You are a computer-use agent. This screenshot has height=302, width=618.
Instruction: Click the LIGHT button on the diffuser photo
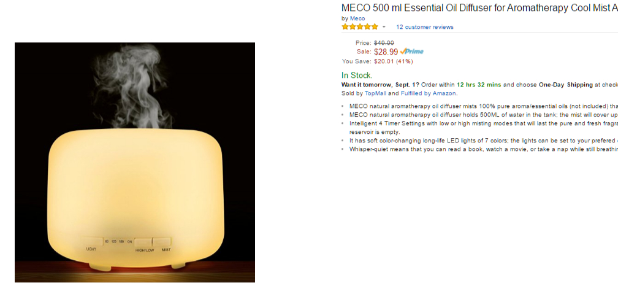[93, 242]
